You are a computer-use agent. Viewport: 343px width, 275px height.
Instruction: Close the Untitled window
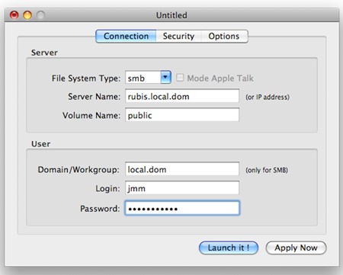[x=14, y=15]
